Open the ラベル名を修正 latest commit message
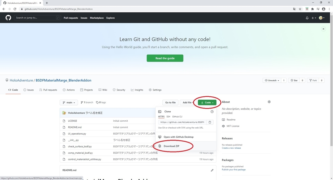Screen dimensions: 333x180 pos(94,113)
